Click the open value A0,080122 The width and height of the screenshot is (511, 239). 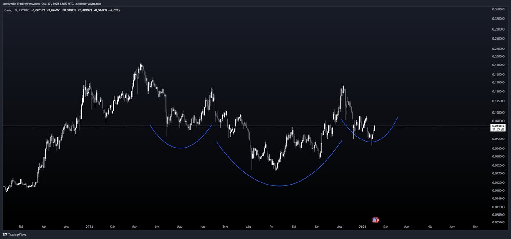click(38, 10)
